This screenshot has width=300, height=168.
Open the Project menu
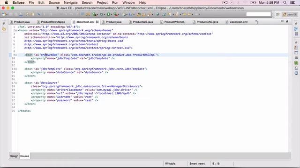tap(102, 3)
